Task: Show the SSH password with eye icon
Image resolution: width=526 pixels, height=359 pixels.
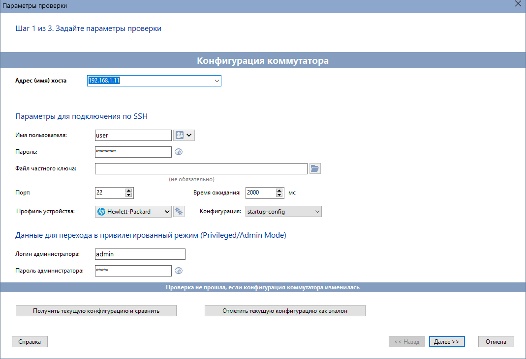Action: click(x=179, y=152)
